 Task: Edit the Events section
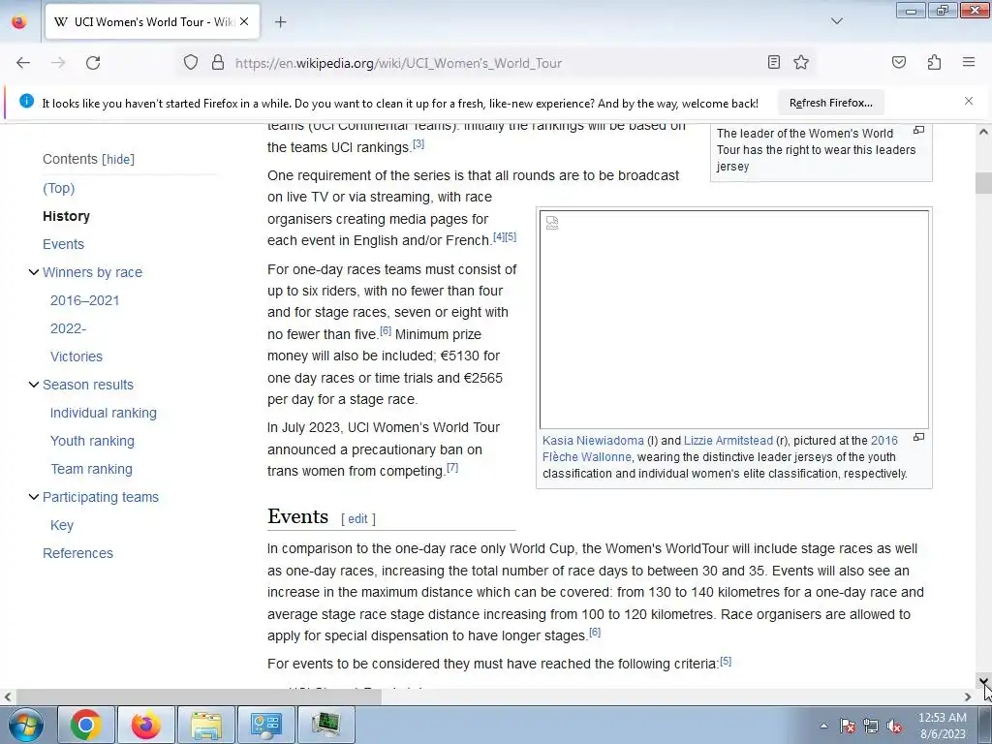tap(357, 519)
